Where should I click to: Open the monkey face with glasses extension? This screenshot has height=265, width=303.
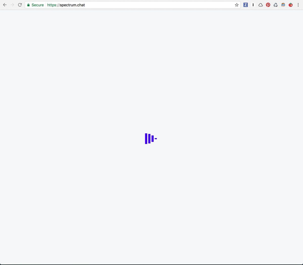(283, 5)
